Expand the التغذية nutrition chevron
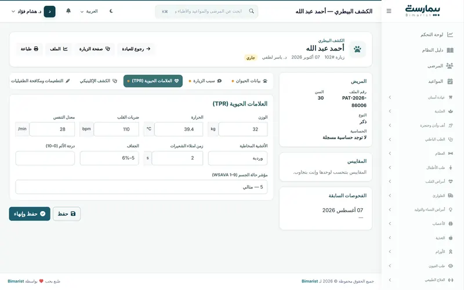Viewport: 464px width, 290px height. (x=390, y=238)
